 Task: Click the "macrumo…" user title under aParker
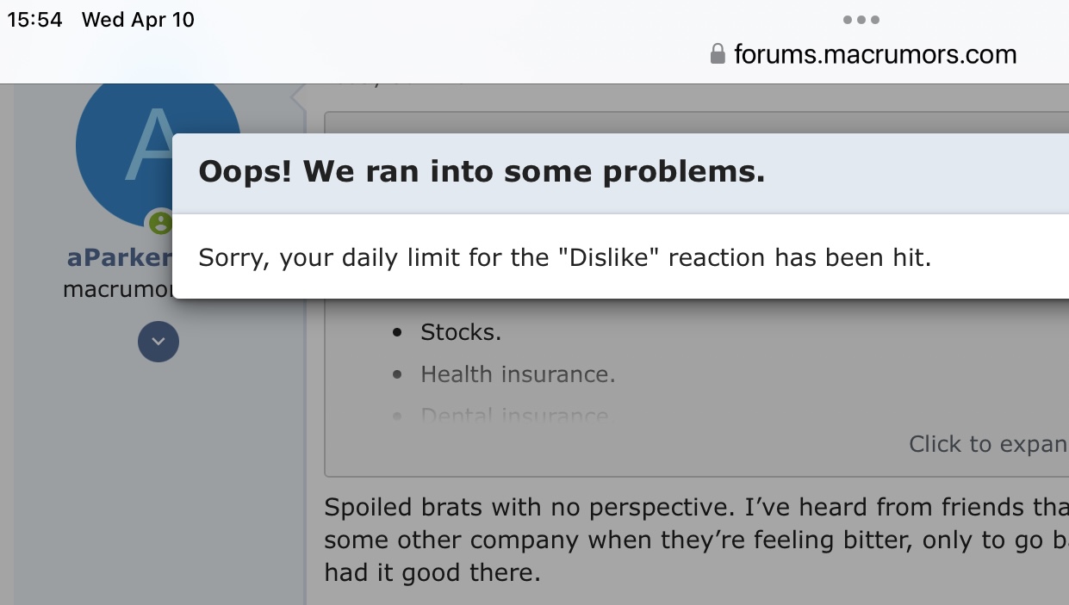[x=118, y=289]
